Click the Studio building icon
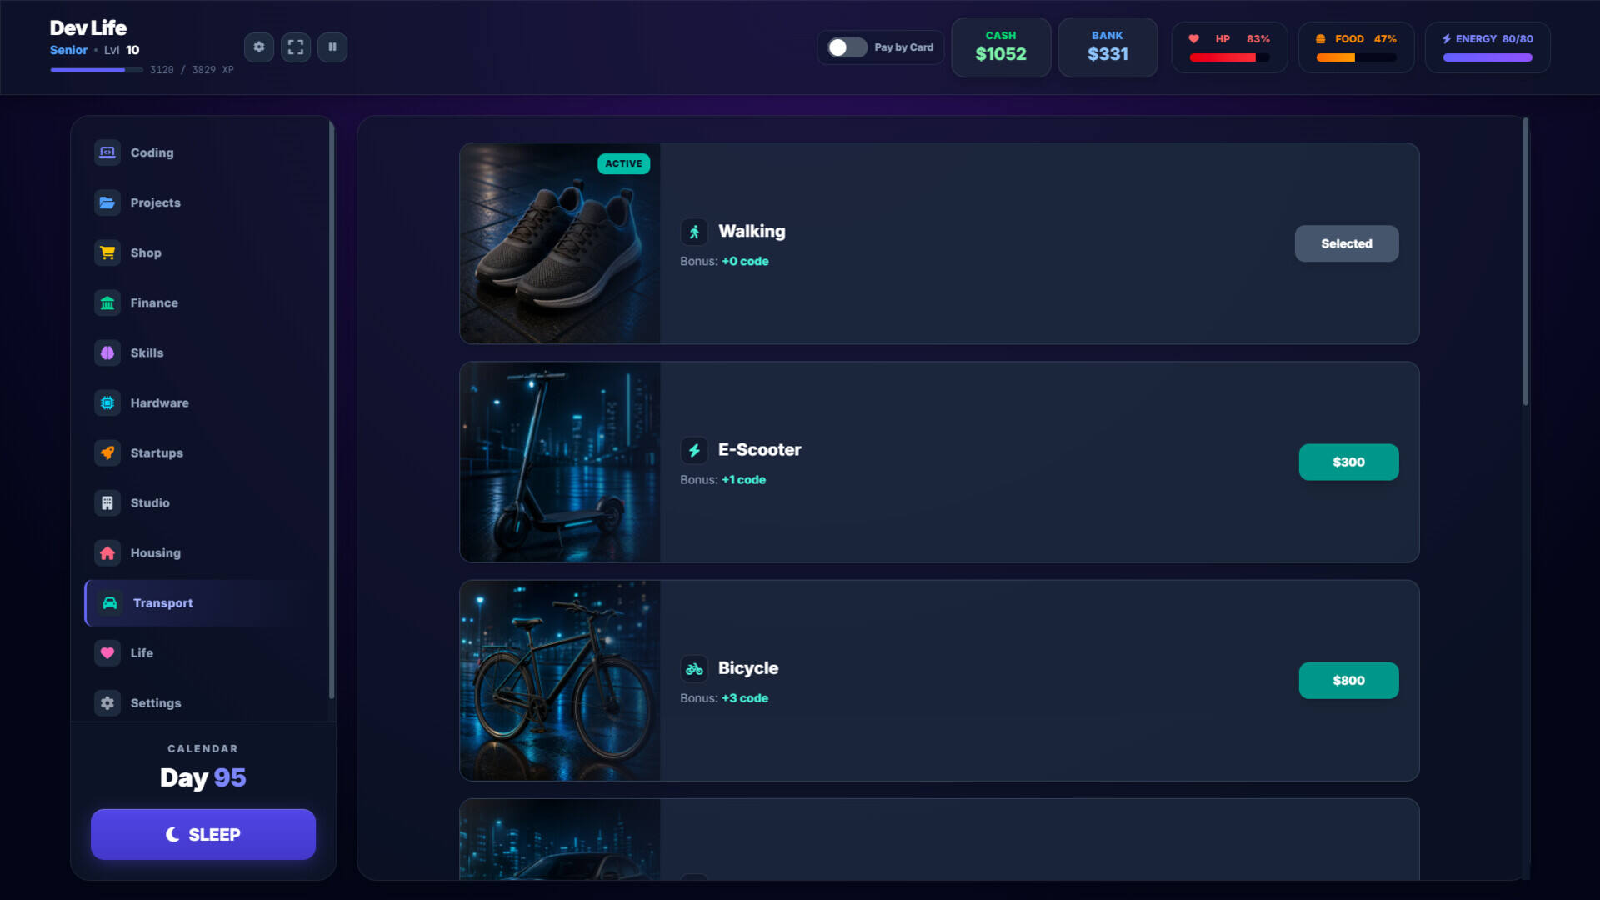 107,502
